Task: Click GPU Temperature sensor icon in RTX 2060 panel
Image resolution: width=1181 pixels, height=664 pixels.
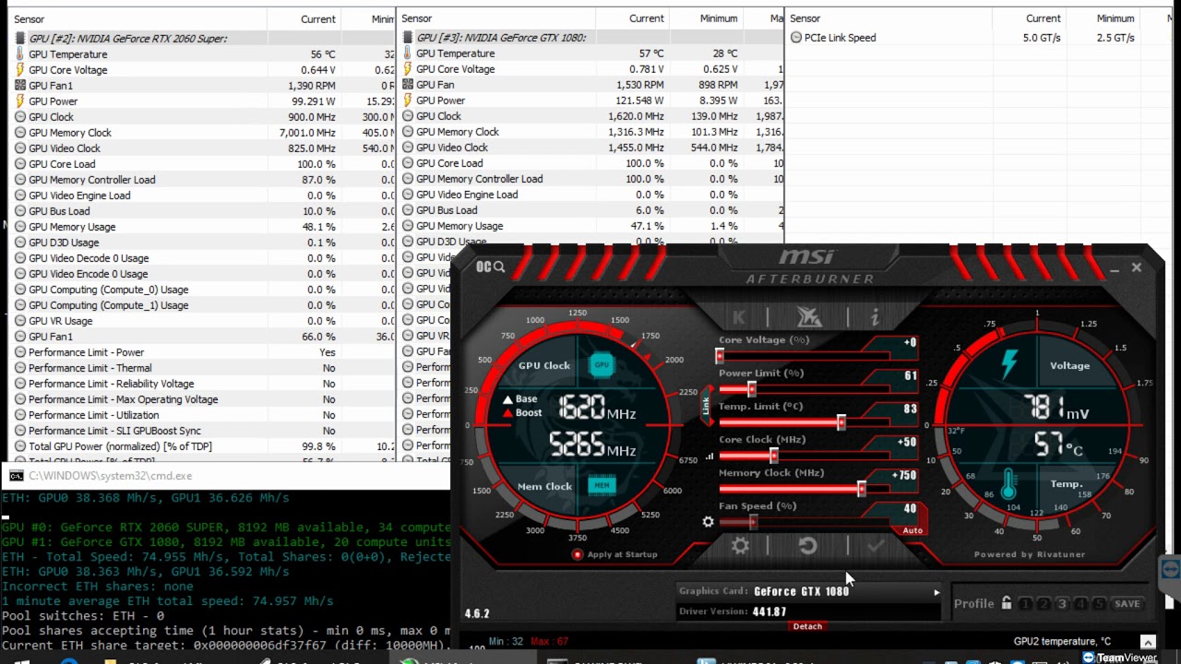Action: 20,54
